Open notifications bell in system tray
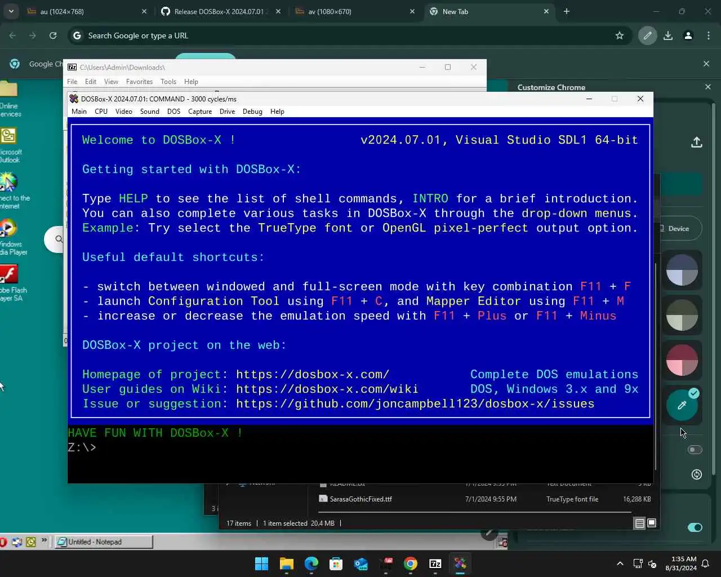Viewport: 721px width, 577px height. point(705,563)
